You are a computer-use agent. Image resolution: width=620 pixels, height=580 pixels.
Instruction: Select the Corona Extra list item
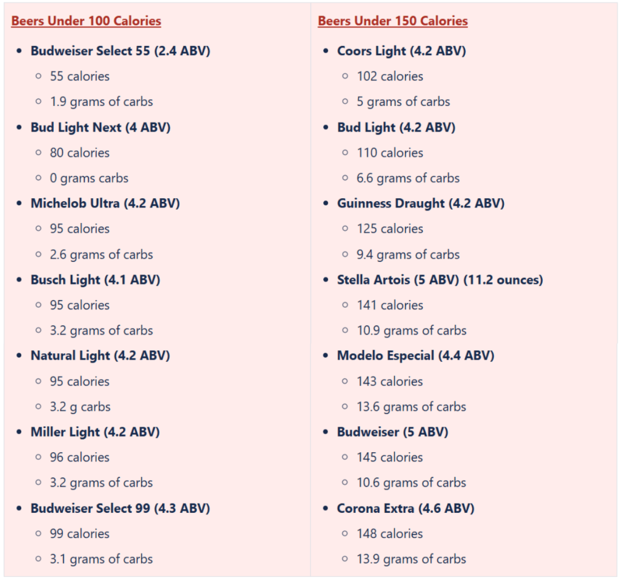(405, 508)
